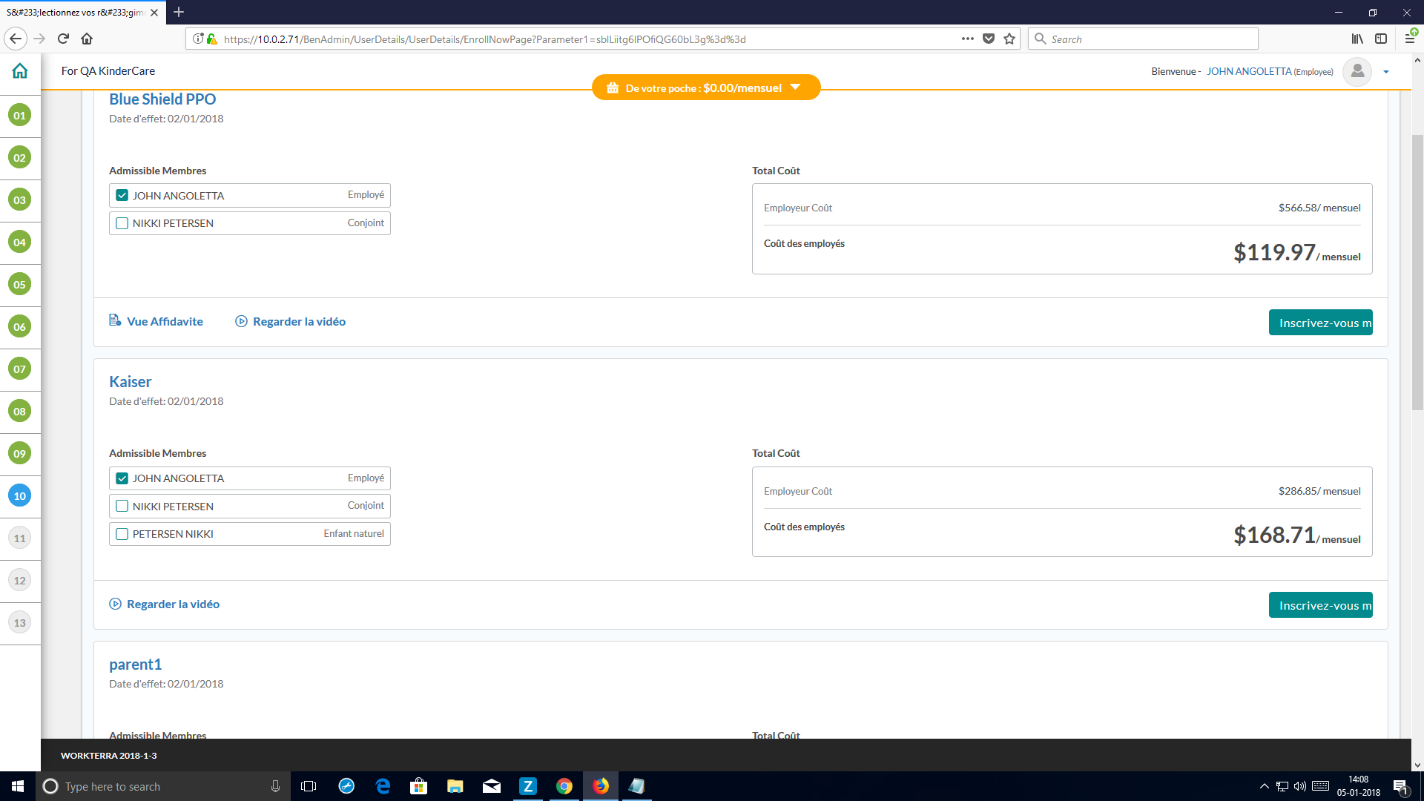Screen dimensions: 1424x801
Task: Check NIKKI PETERSEN Conjoint under Blue Shield
Action: click(x=122, y=223)
